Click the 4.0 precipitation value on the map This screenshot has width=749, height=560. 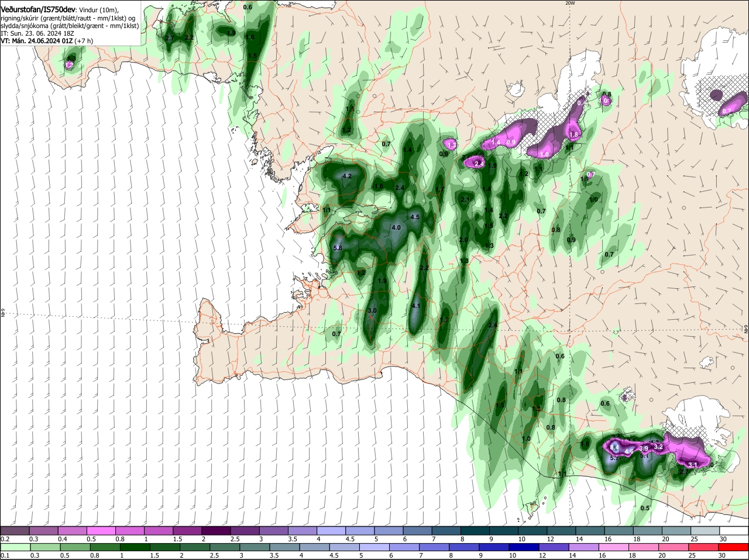pyautogui.click(x=396, y=228)
